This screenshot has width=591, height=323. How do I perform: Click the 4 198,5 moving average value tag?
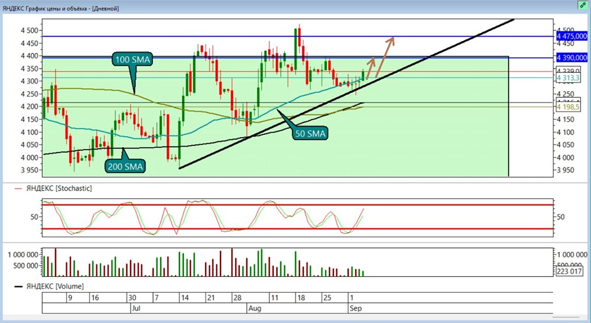[569, 107]
